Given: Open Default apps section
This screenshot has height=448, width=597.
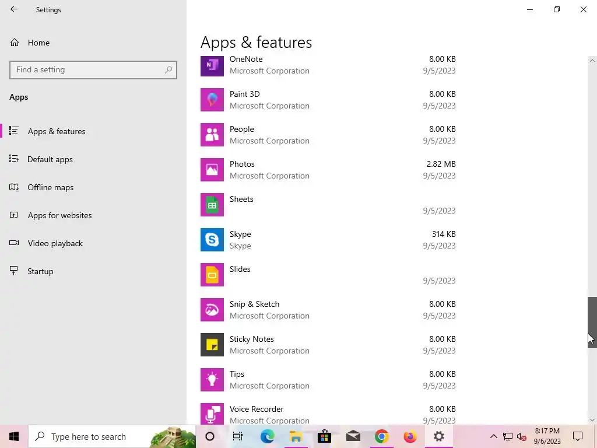Looking at the screenshot, I should point(93,159).
